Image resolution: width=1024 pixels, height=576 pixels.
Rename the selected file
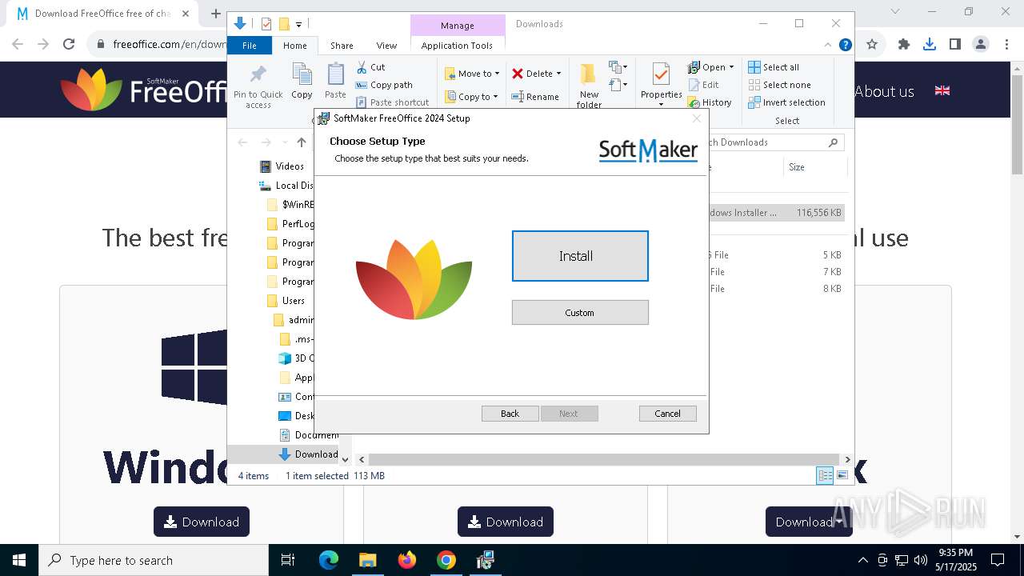coord(535,97)
